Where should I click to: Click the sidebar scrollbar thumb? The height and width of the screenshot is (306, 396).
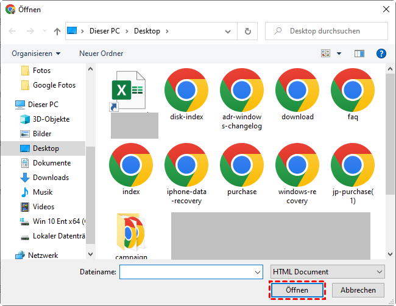(x=90, y=195)
